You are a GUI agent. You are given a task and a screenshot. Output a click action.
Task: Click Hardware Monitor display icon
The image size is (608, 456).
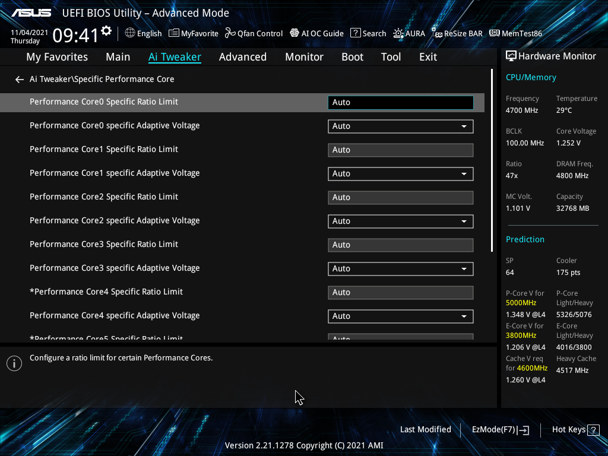click(x=511, y=56)
